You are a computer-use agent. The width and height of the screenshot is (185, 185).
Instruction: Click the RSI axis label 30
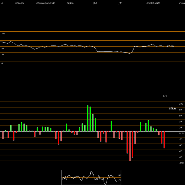pos(3,54)
